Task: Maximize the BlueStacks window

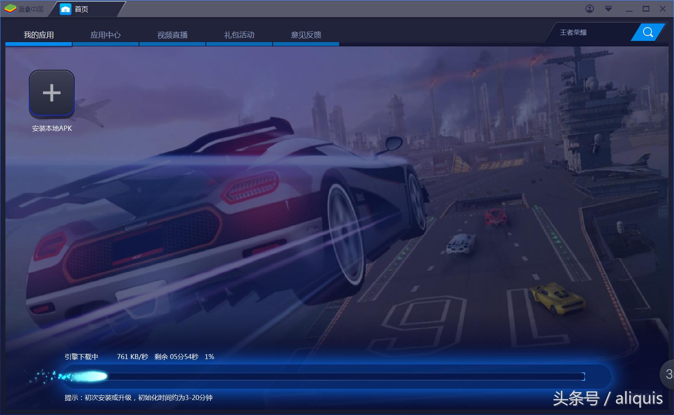Action: (646, 9)
